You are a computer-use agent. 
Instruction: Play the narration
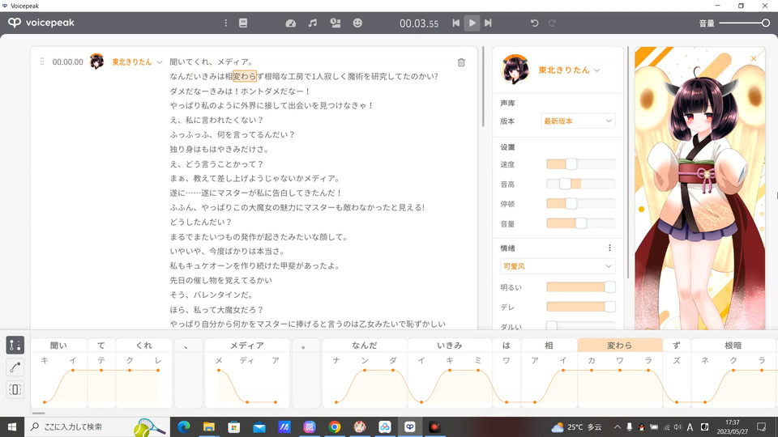point(472,23)
